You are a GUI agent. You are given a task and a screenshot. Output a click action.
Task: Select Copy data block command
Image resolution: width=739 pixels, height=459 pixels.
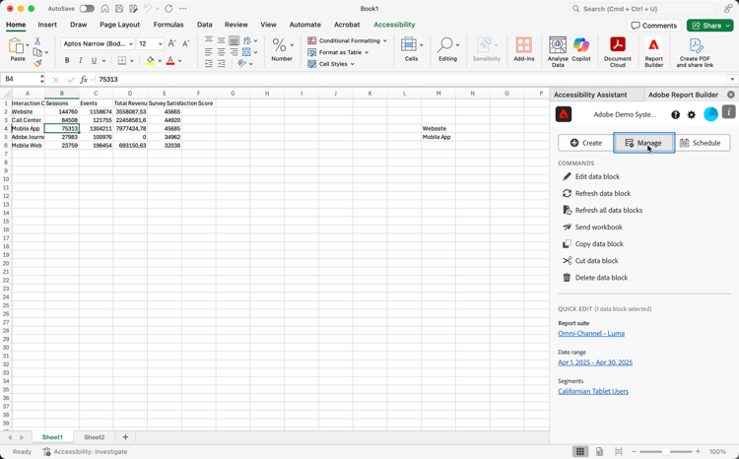[x=593, y=244]
